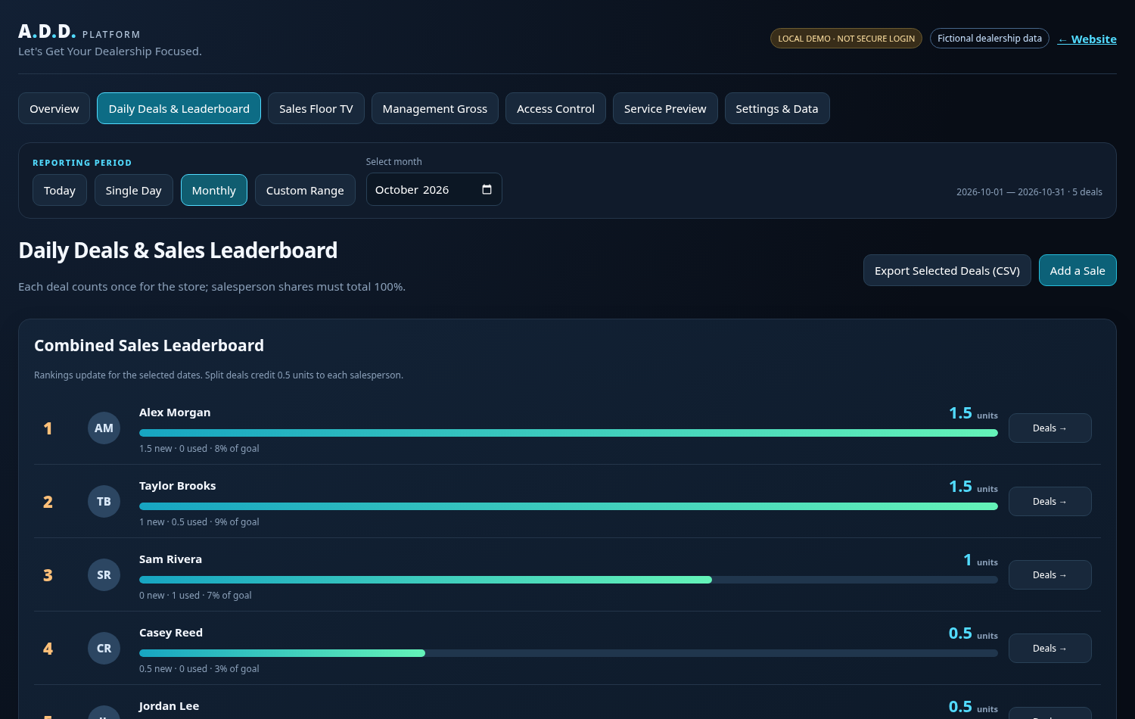This screenshot has width=1135, height=719.
Task: Click the Fictional dealership data badge
Action: pyautogui.click(x=989, y=38)
